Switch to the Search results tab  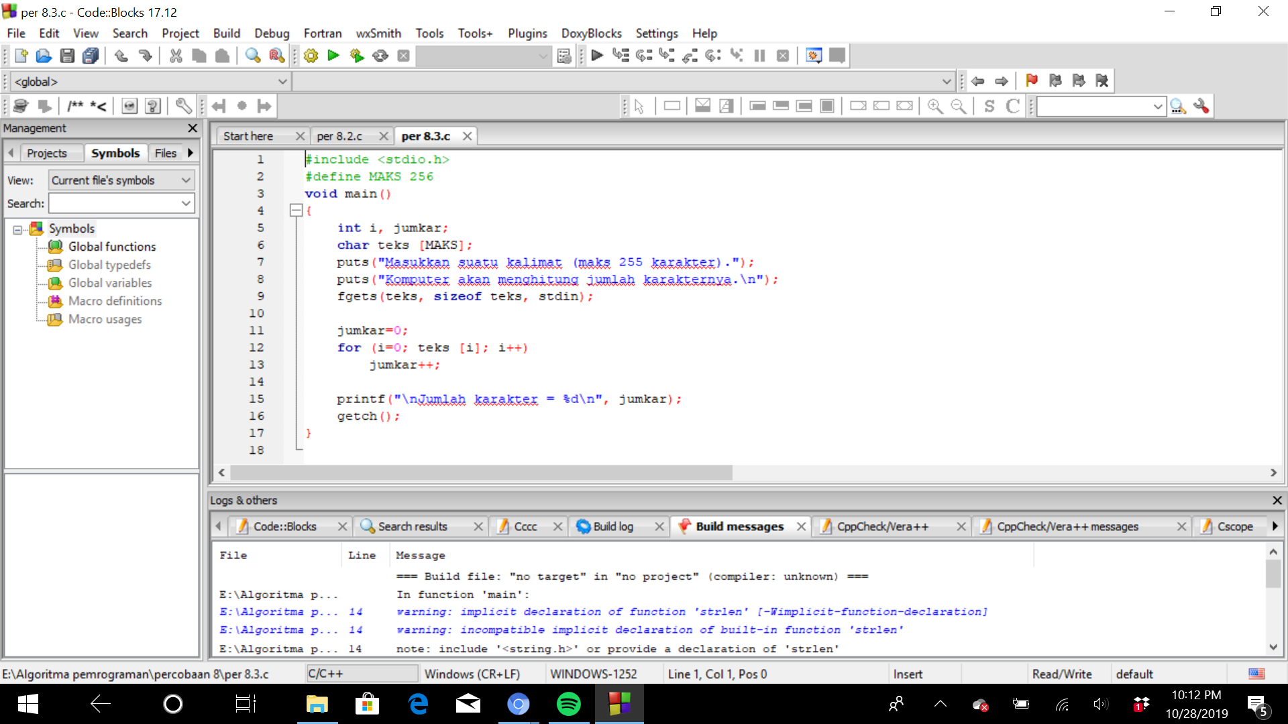[413, 526]
